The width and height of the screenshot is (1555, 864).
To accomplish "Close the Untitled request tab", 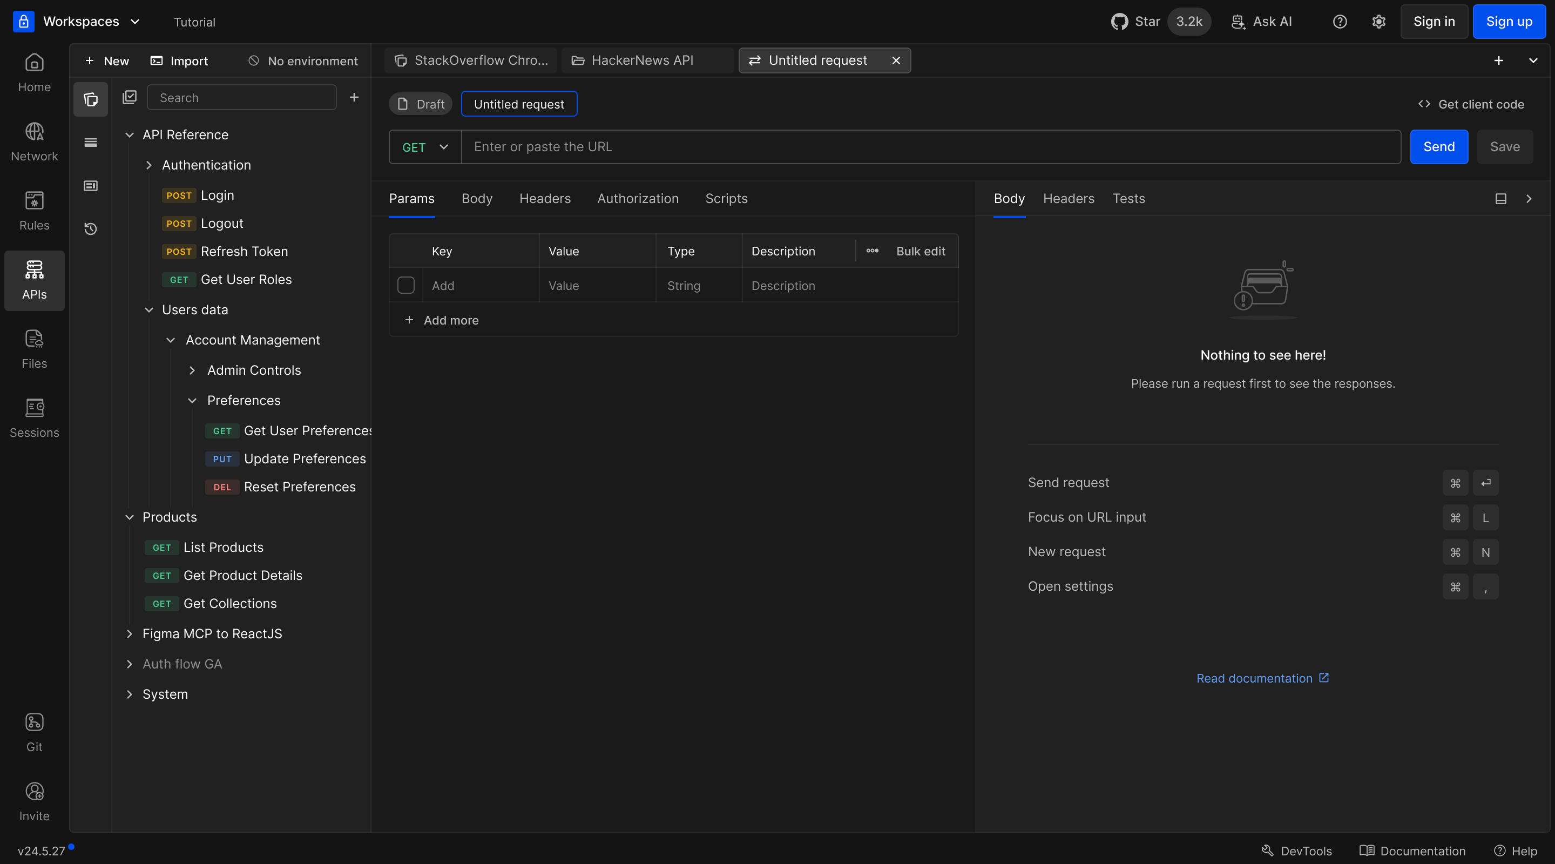I will pyautogui.click(x=896, y=60).
